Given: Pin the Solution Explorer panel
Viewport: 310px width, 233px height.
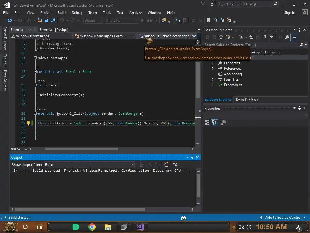Looking at the screenshot, I should 299,30.
